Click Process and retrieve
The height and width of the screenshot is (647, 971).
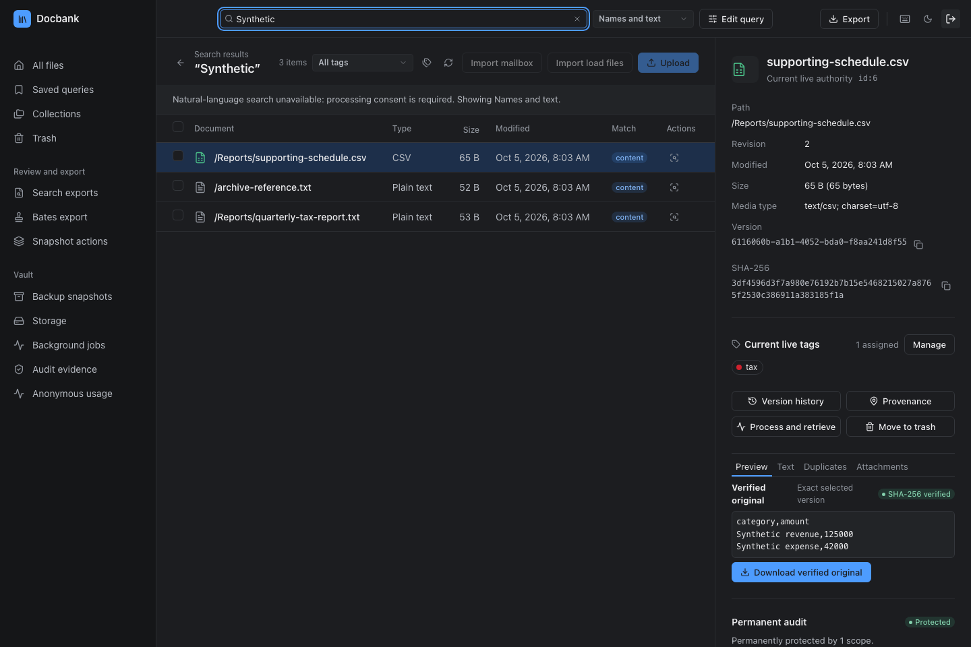point(786,427)
